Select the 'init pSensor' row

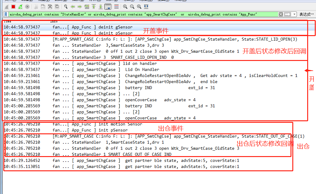pos(159,130)
